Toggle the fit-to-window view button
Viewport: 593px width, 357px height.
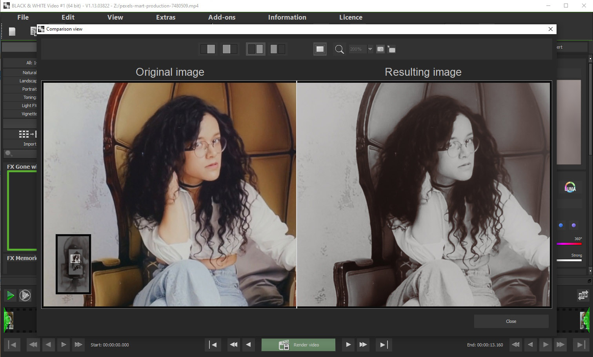tap(320, 49)
